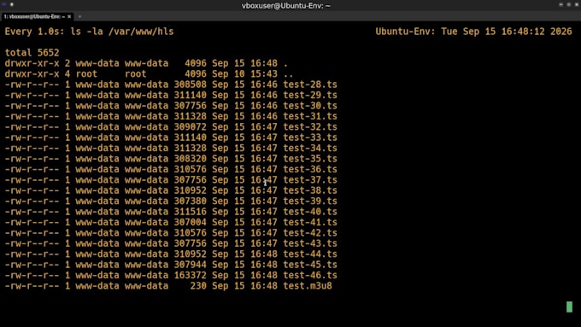The height and width of the screenshot is (327, 581).
Task: Click the '-rw-r--r--' permissions of the test.m3u8 row
Action: pos(32,286)
